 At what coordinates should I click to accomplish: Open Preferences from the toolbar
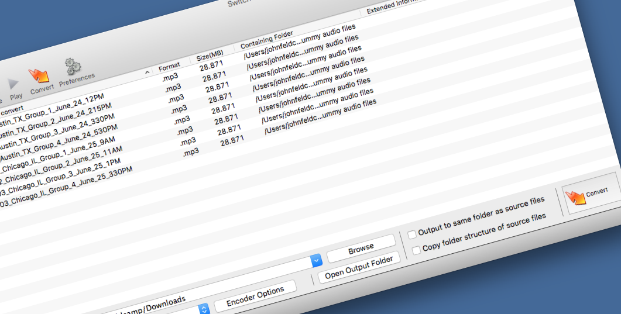tap(76, 73)
